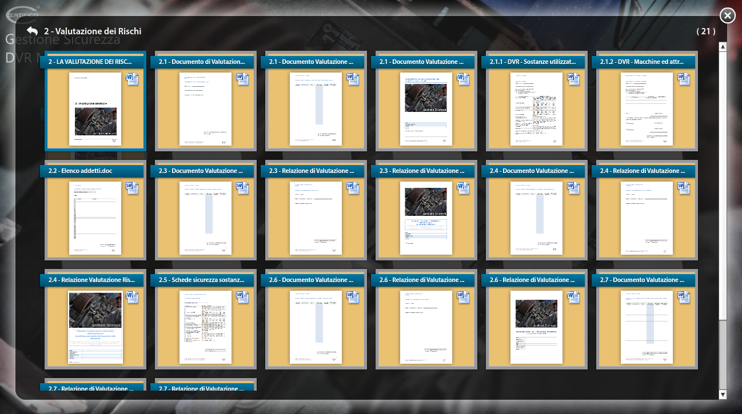
Task: Open the 2.6 Documento Valutazione page preview
Action: coord(316,327)
